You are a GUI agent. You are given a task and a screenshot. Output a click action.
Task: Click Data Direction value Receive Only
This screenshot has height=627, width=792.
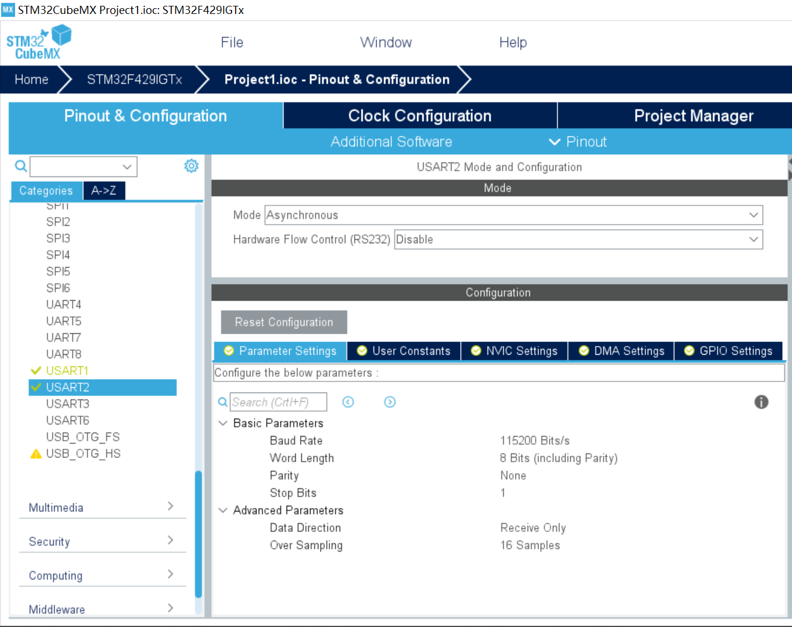tap(533, 528)
